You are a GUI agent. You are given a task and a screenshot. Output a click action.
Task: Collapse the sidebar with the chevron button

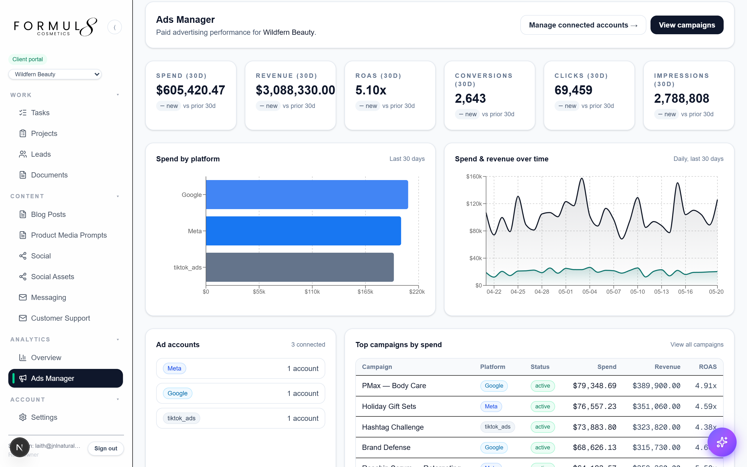coord(115,27)
